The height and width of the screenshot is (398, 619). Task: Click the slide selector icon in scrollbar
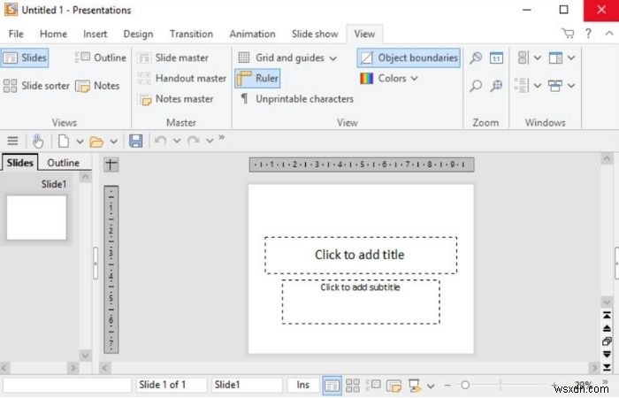[x=607, y=341]
